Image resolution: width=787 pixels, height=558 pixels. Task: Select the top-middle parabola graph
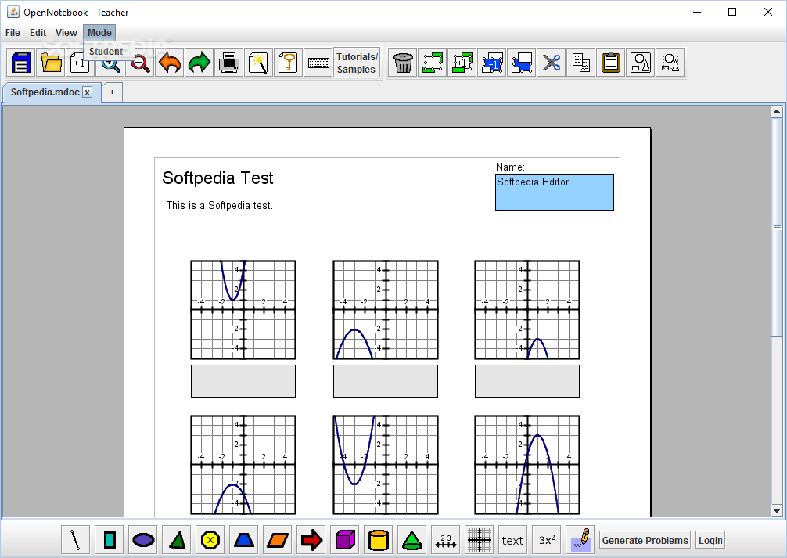point(386,310)
